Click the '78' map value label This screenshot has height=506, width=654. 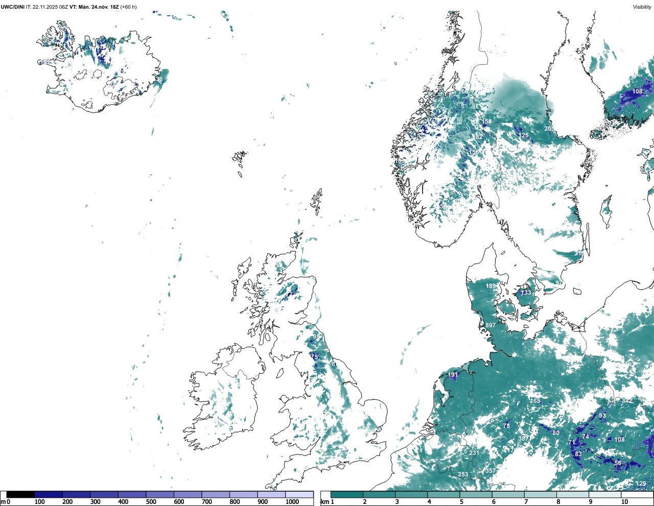click(506, 426)
